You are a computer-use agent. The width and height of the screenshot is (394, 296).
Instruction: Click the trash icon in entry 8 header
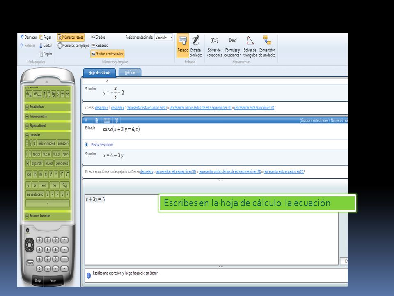pos(117,120)
